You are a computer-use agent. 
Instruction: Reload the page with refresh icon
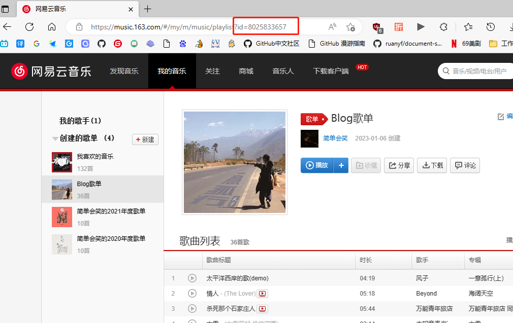[29, 27]
